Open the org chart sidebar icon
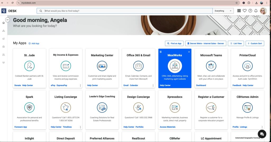The height and width of the screenshot is (142, 271). pos(3,31)
